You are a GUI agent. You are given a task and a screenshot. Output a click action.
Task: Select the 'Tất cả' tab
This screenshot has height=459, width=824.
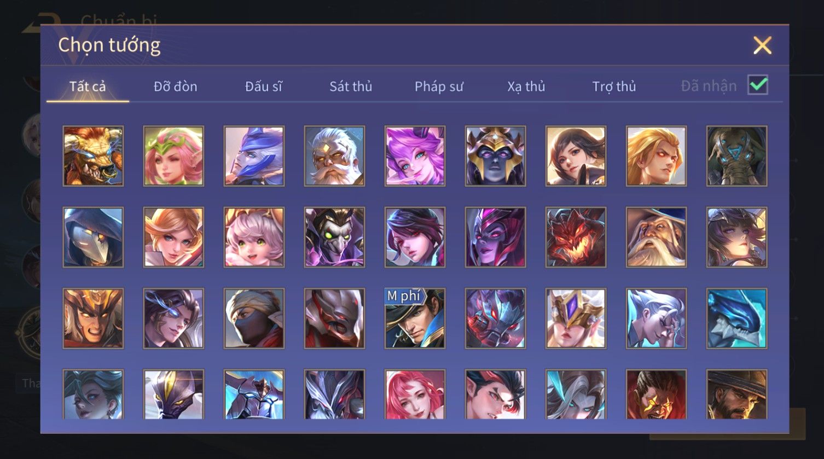(88, 86)
